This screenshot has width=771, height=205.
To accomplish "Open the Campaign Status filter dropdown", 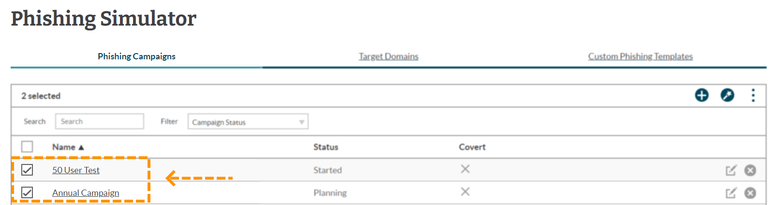I will (248, 122).
